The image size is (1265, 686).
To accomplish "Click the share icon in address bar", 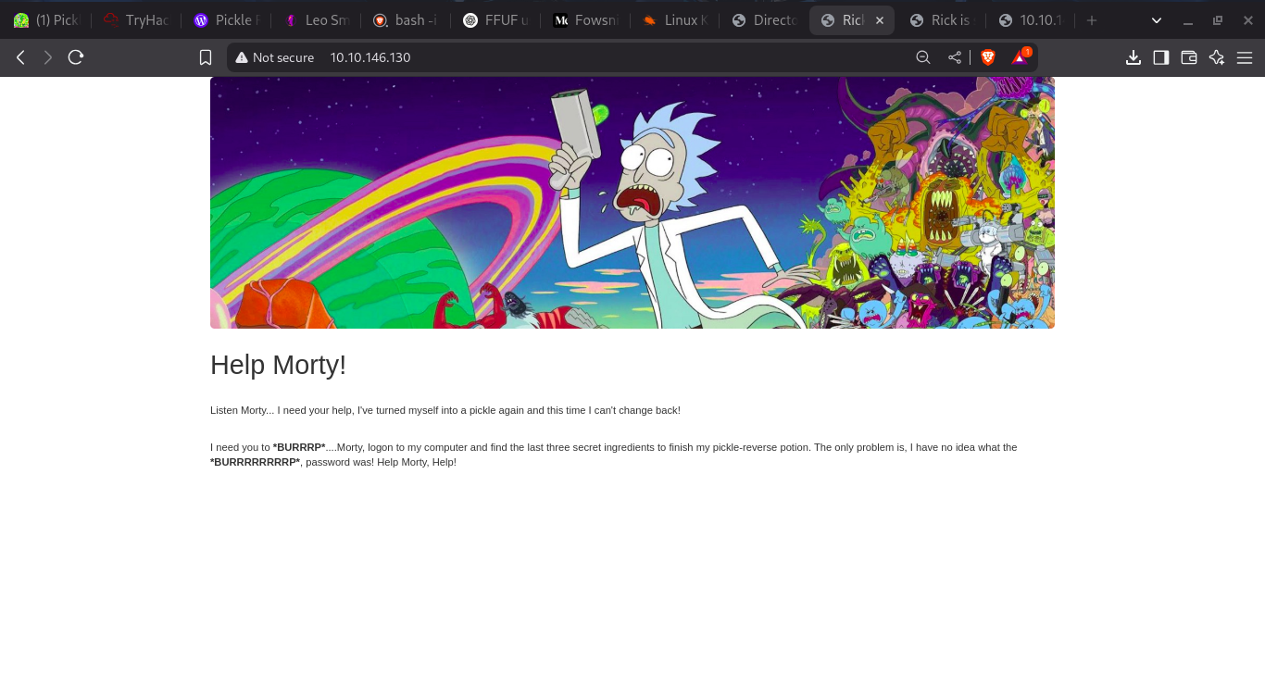I will click(x=954, y=57).
